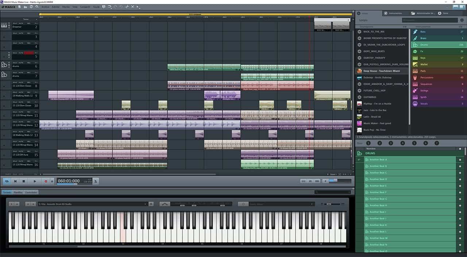Screen dimensions: 467x257
Task: Select the Percussions instrument category
Action: pyautogui.click(x=438, y=78)
